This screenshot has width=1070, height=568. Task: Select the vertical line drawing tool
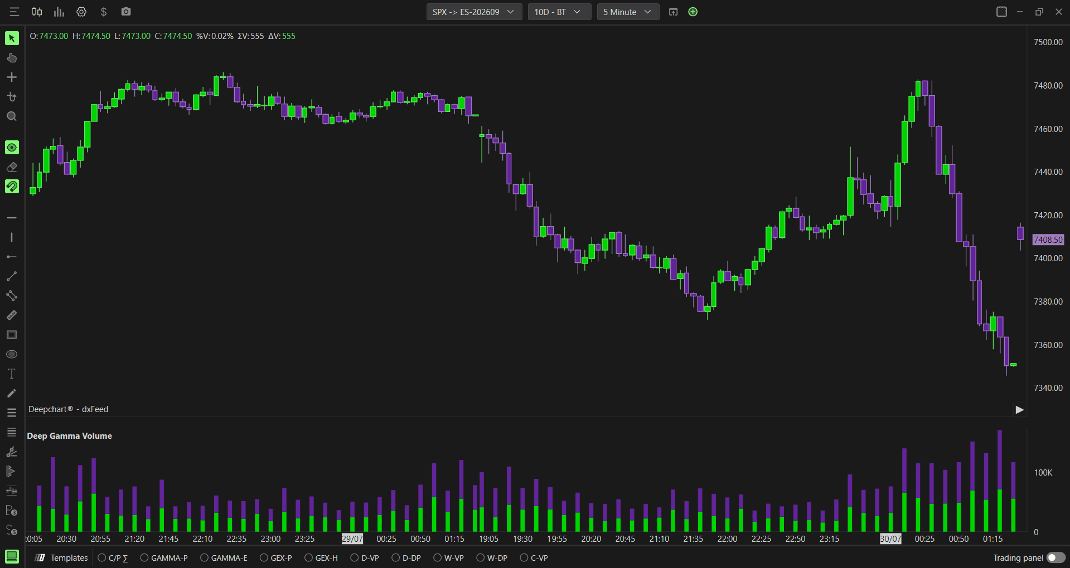(x=12, y=237)
